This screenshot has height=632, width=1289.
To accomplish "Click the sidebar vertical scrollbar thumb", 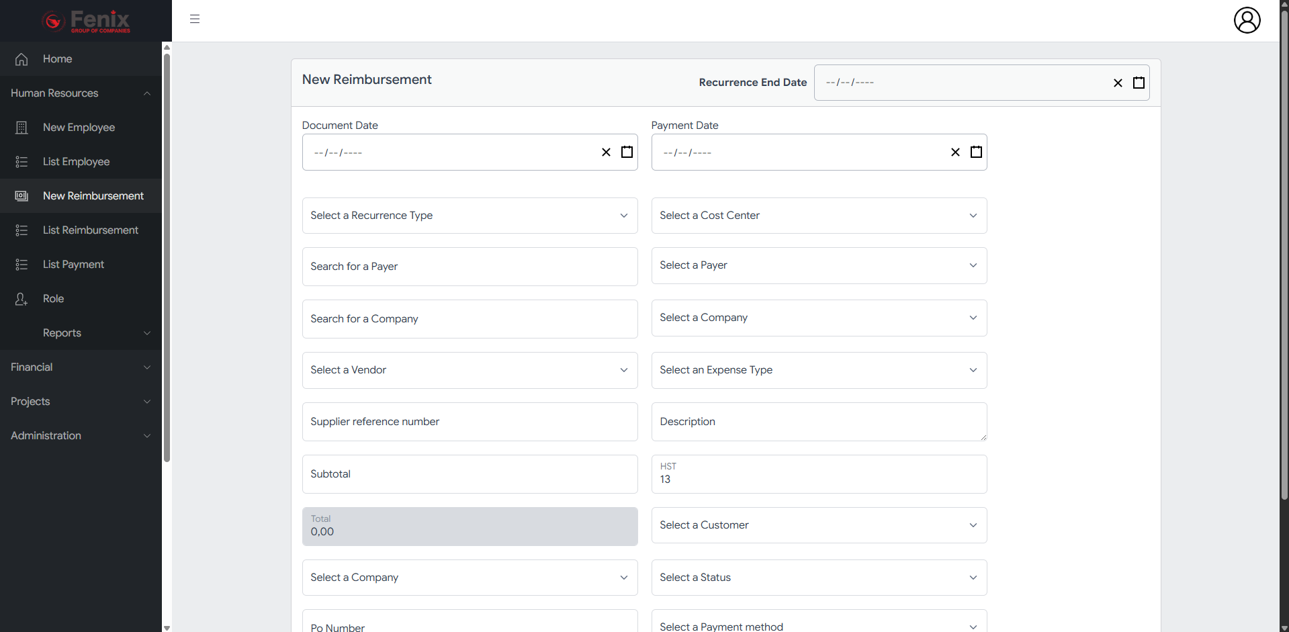I will pyautogui.click(x=167, y=258).
